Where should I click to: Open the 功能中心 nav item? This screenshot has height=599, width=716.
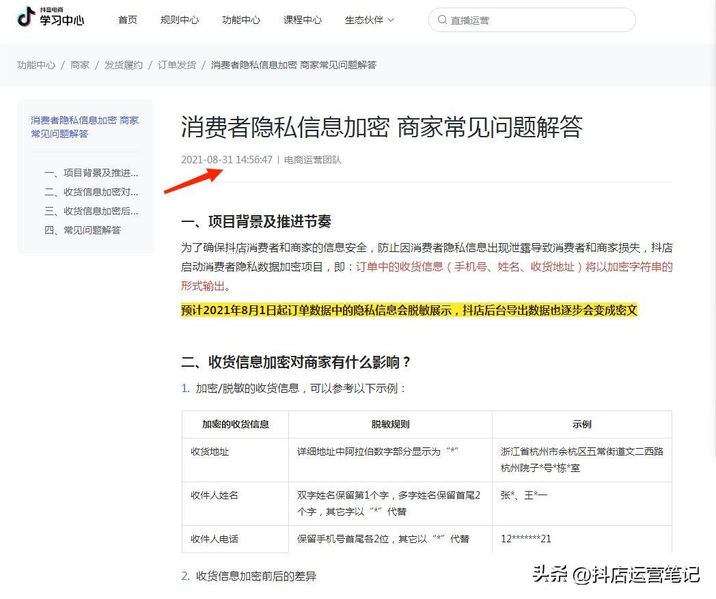click(241, 20)
